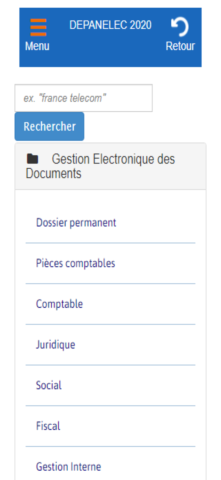Click the folder icon next to Gestion Electronique
This screenshot has height=480, width=221.
pos(33,159)
